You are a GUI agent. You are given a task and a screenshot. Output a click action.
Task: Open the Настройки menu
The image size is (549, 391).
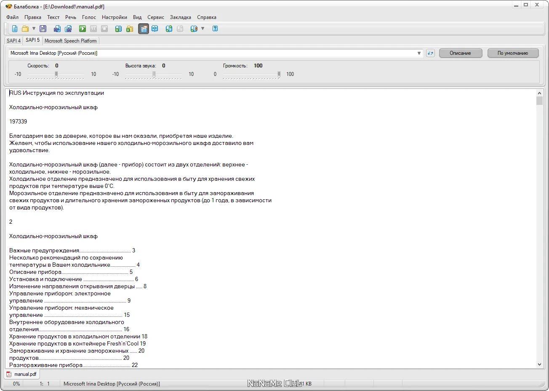115,17
